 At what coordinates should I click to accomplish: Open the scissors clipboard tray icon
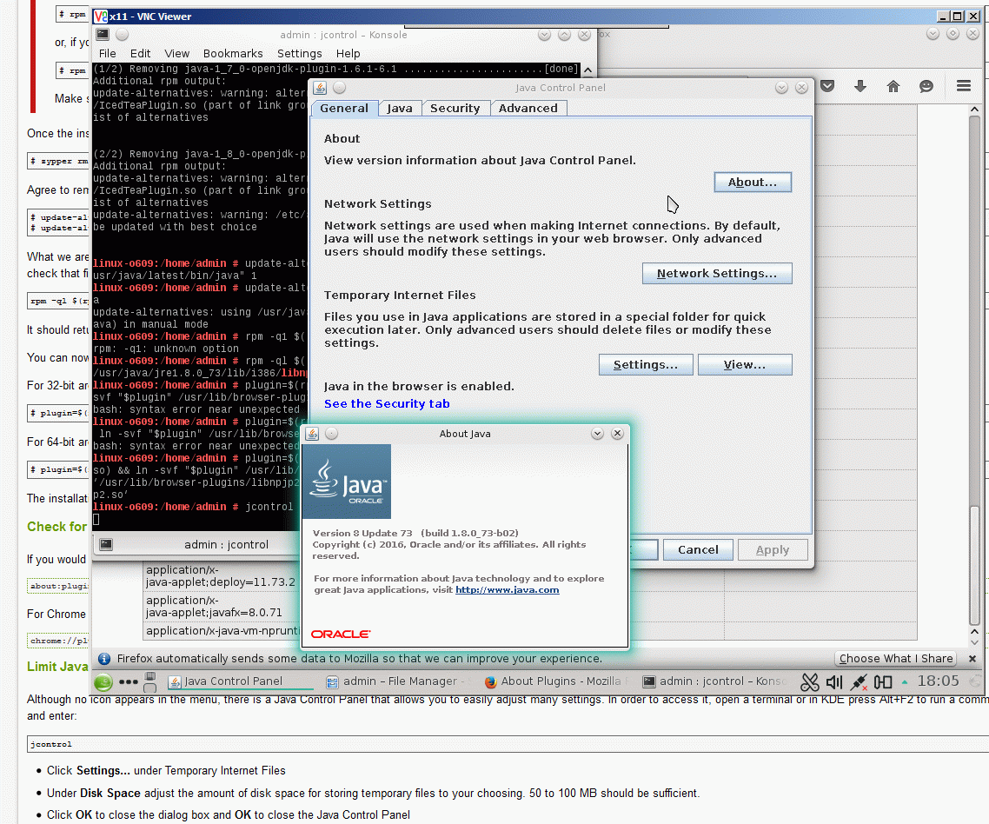(809, 682)
